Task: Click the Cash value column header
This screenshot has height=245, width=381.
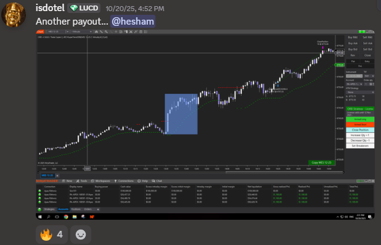Action: (126, 187)
